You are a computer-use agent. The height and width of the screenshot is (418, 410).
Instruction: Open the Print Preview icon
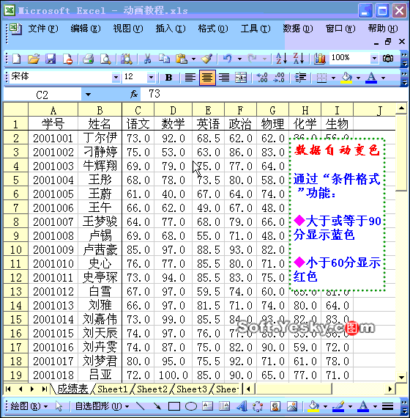pyautogui.click(x=105, y=59)
